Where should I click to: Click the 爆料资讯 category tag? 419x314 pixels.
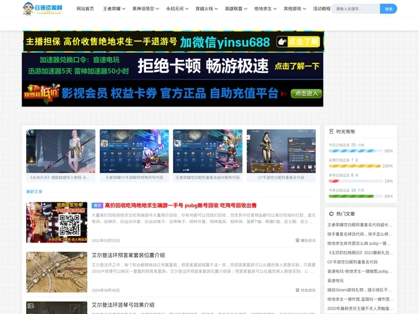coord(306,240)
